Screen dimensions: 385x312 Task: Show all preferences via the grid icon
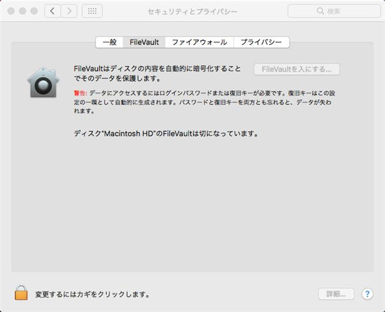pyautogui.click(x=92, y=11)
